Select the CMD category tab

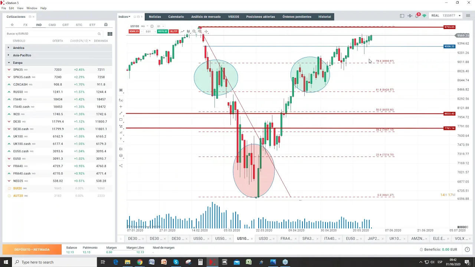click(52, 25)
